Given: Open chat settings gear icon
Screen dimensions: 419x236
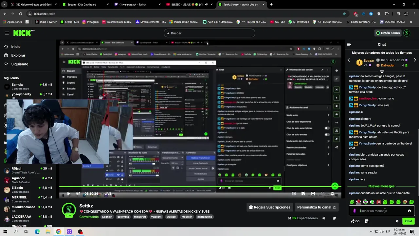Looking at the screenshot, I should tap(397, 221).
